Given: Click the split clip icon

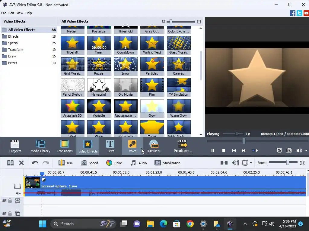Looking at the screenshot, I should point(11,163).
